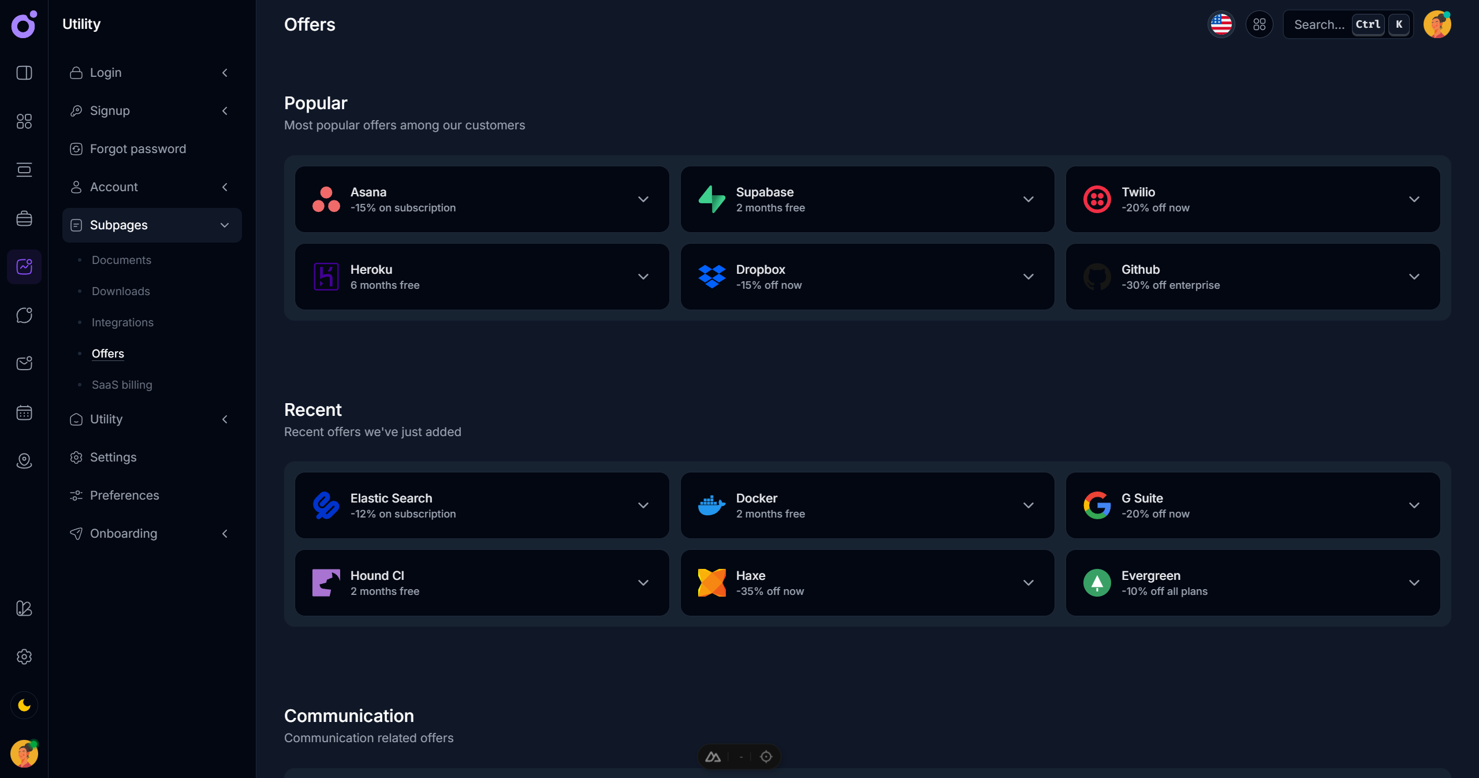Change language via US flag button

(x=1221, y=24)
